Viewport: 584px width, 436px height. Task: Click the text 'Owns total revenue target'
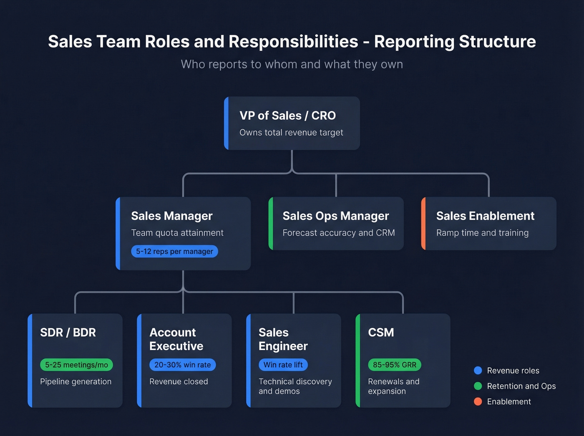[291, 132]
